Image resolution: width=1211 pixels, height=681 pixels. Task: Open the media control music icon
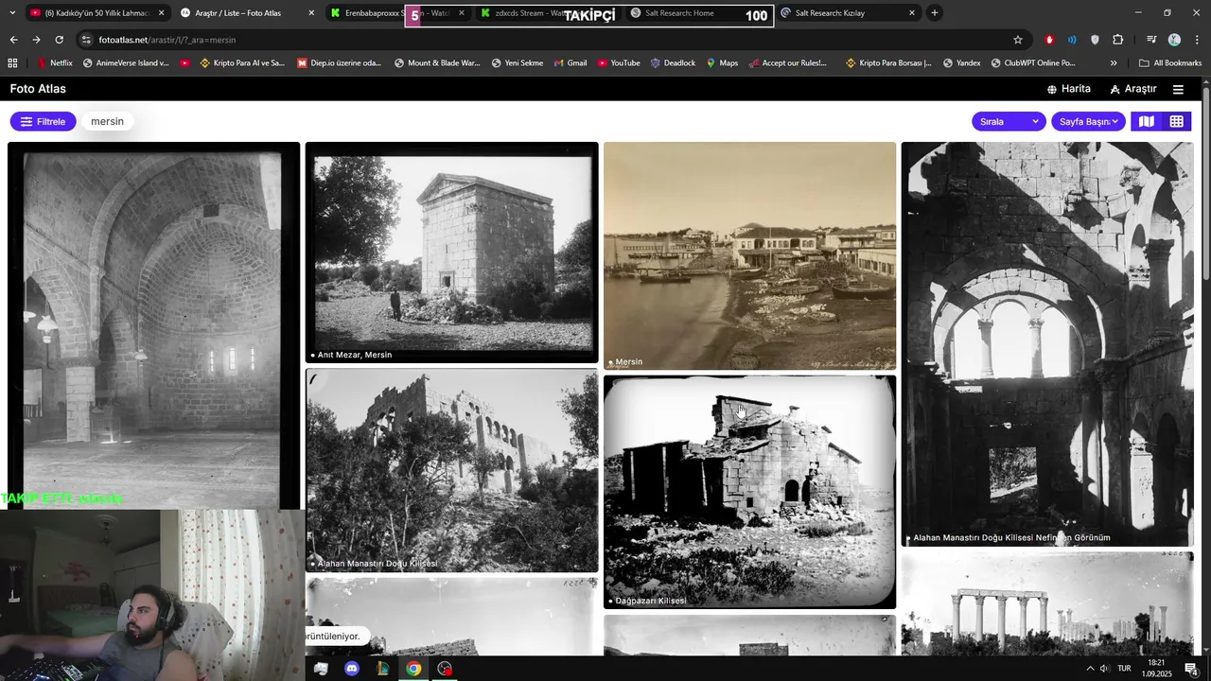point(1150,40)
